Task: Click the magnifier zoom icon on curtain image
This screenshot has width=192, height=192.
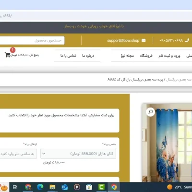Action: coord(150,112)
